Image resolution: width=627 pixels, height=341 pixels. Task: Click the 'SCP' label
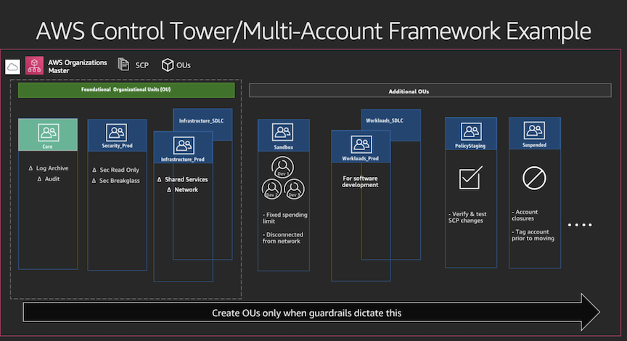click(142, 65)
